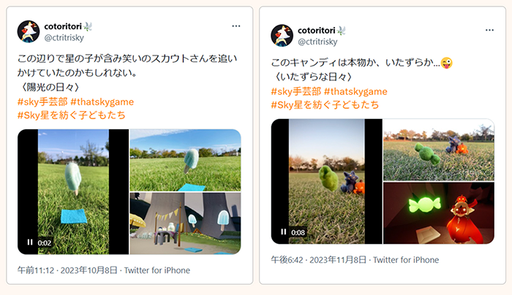Click the right tweet's cotoritori avatar

(282, 36)
